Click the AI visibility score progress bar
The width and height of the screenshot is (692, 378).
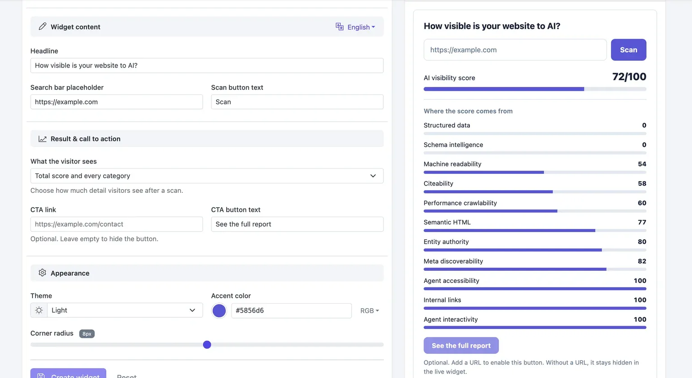(535, 89)
